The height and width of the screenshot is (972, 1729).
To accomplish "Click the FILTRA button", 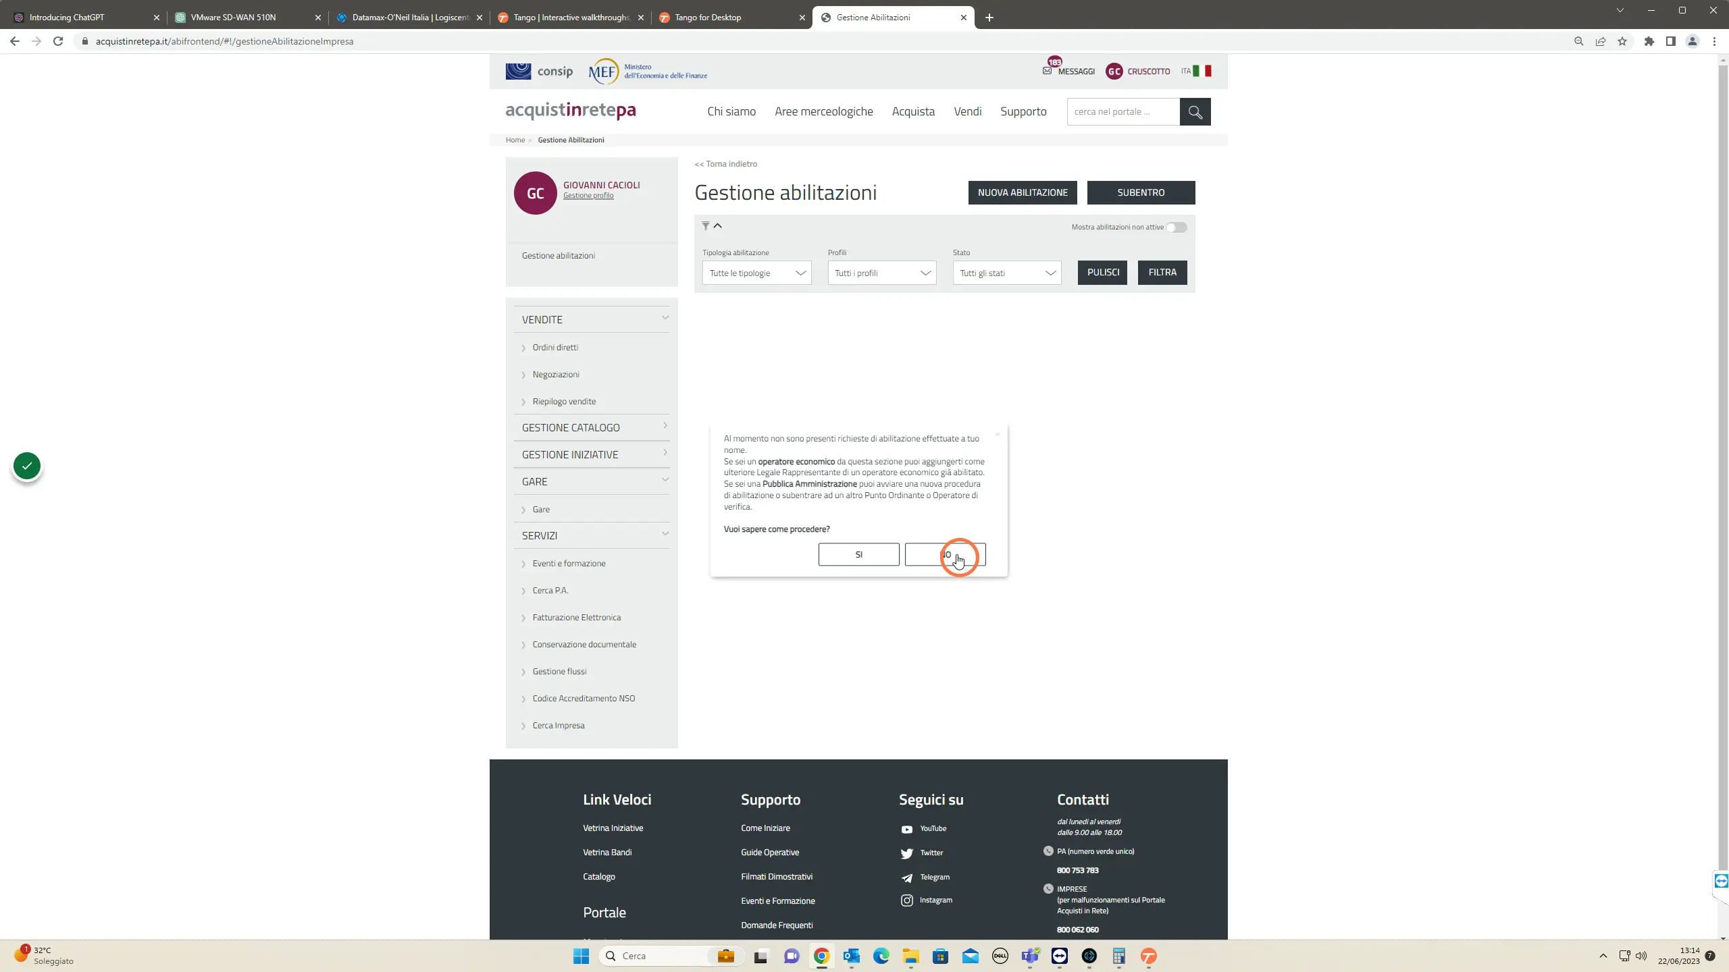I will pos(1162,273).
